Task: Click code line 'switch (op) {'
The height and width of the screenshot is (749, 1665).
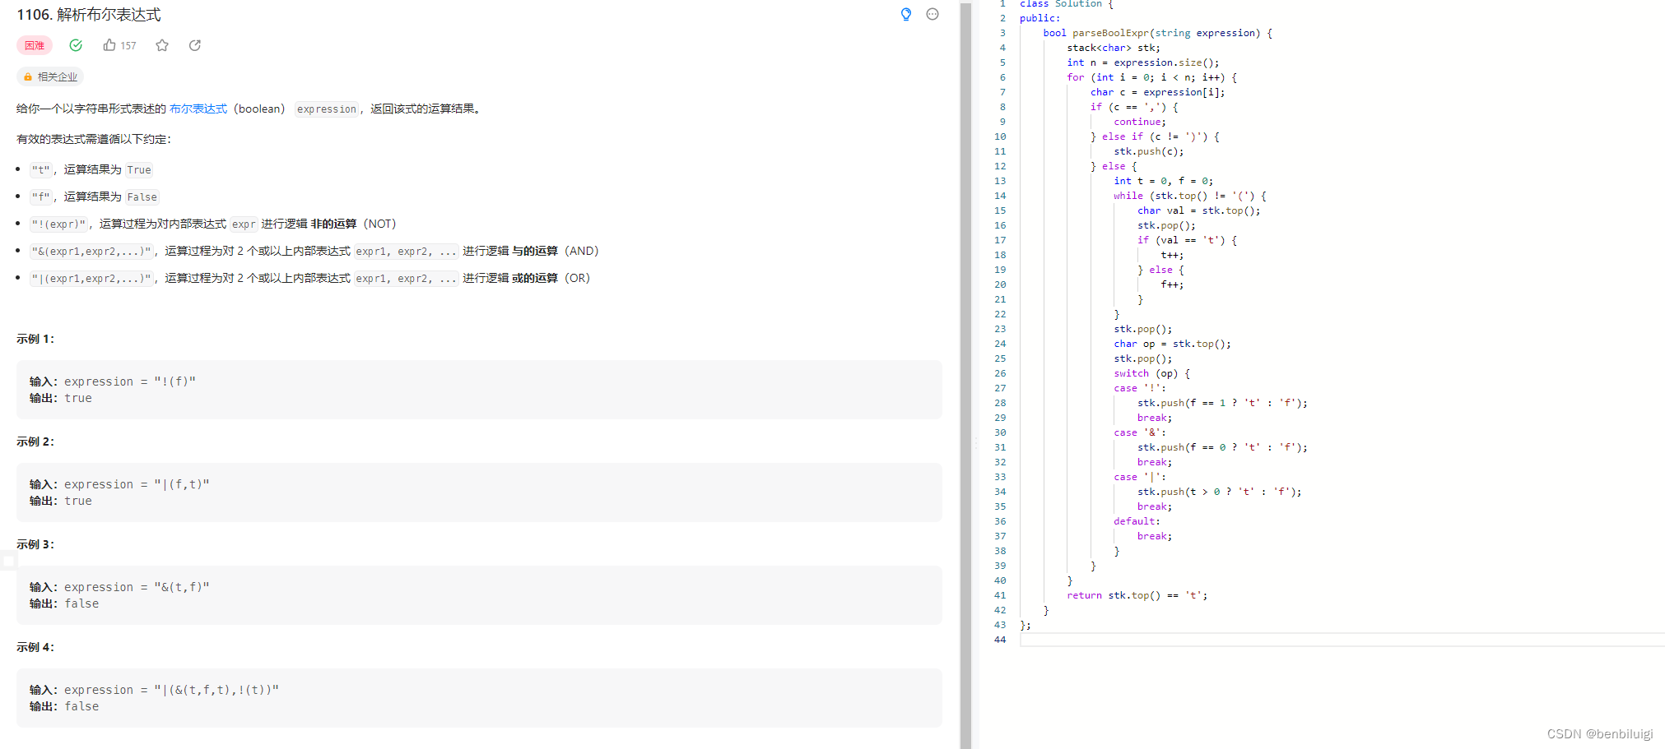Action: (1151, 373)
